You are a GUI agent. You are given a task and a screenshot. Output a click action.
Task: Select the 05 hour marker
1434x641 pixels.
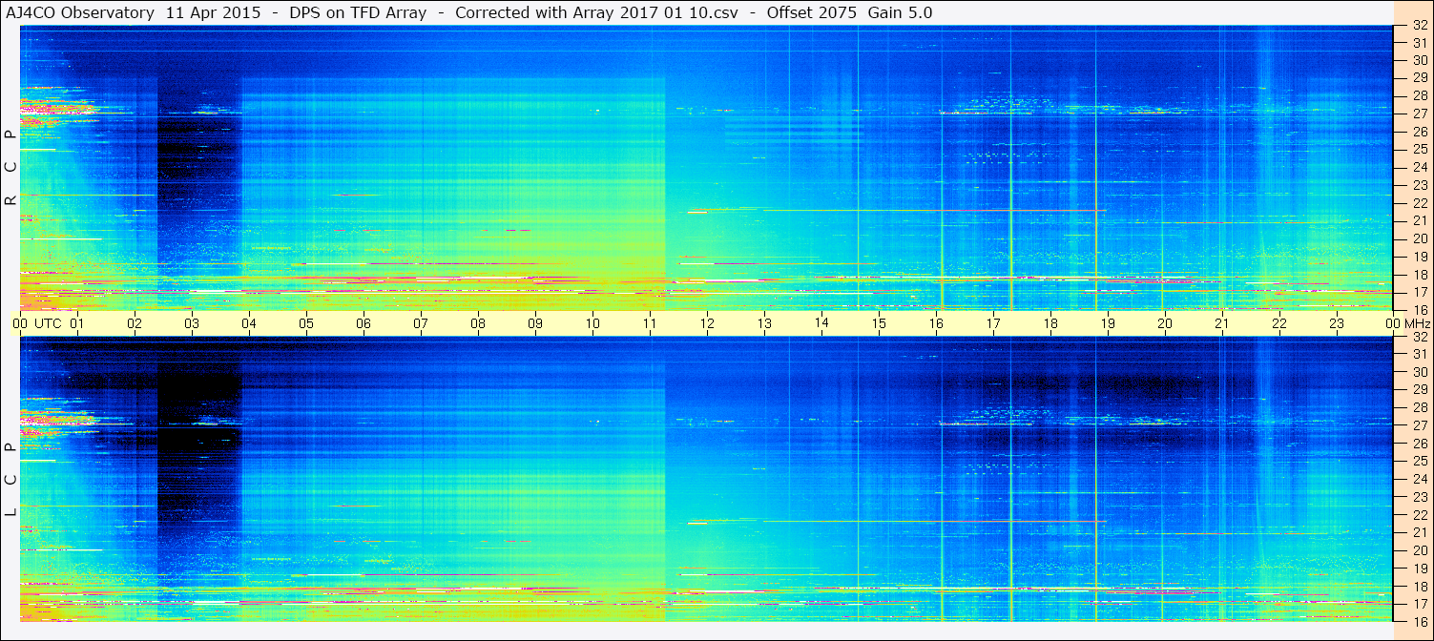[x=306, y=323]
